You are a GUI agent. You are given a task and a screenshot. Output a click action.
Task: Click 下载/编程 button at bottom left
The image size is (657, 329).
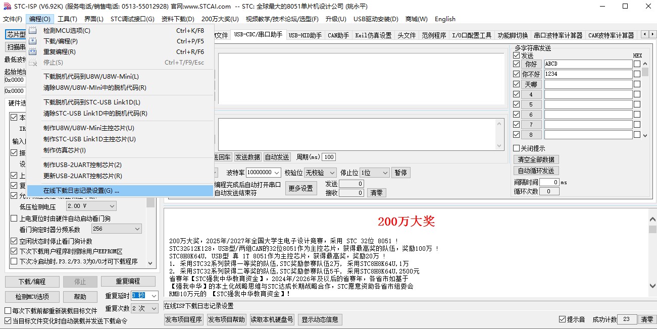[32, 282]
